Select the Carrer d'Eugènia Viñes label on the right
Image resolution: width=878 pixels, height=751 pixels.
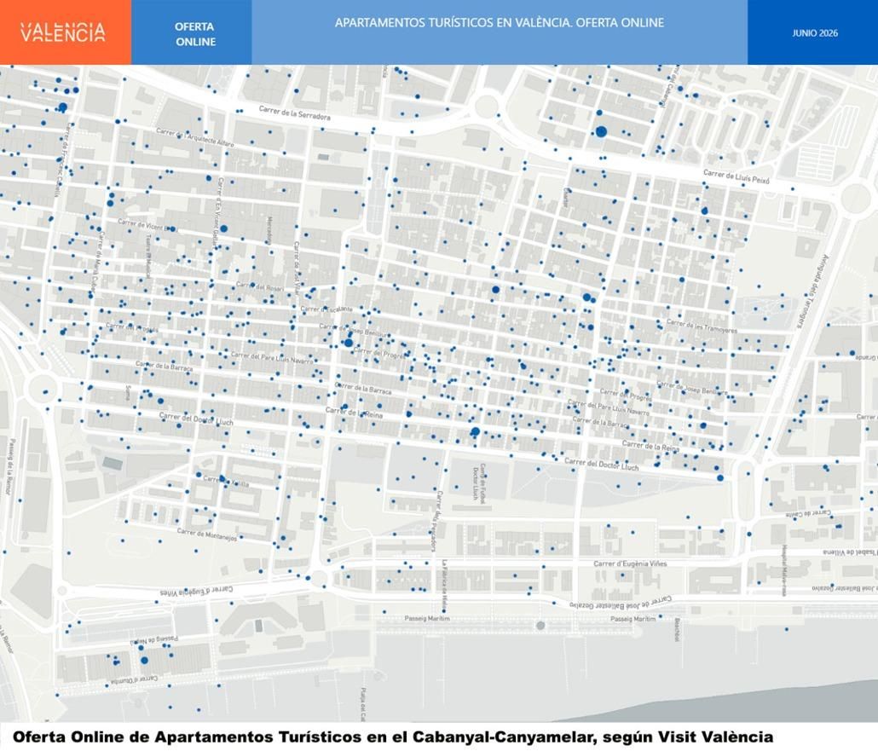pos(630,563)
